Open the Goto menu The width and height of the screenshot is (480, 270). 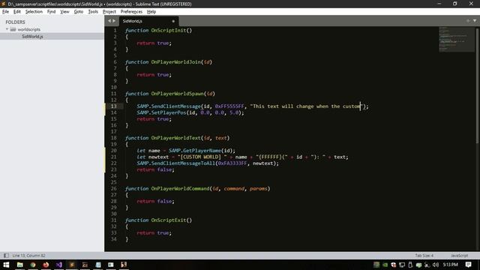[78, 12]
